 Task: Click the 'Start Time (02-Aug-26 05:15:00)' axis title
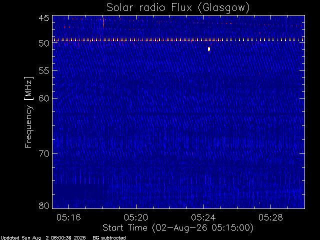tap(178, 228)
